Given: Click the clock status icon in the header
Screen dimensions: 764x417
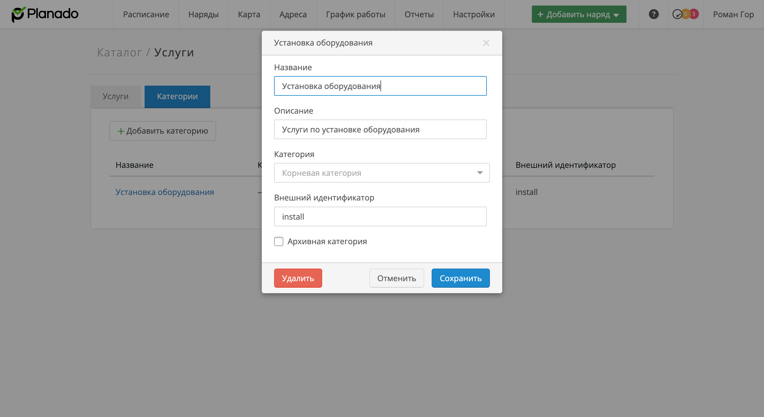Looking at the screenshot, I should pyautogui.click(x=677, y=14).
